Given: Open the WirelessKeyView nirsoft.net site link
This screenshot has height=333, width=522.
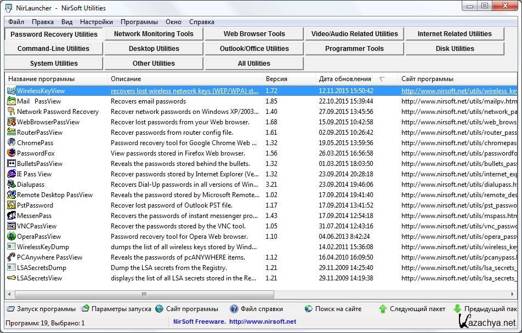Looking at the screenshot, I should click(458, 91).
